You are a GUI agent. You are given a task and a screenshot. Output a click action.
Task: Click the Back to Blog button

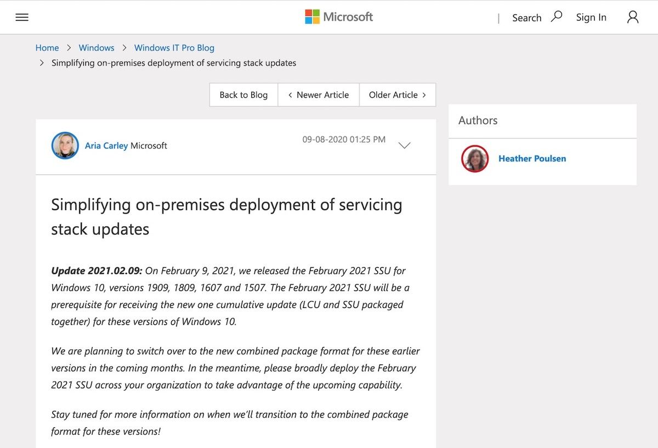243,94
